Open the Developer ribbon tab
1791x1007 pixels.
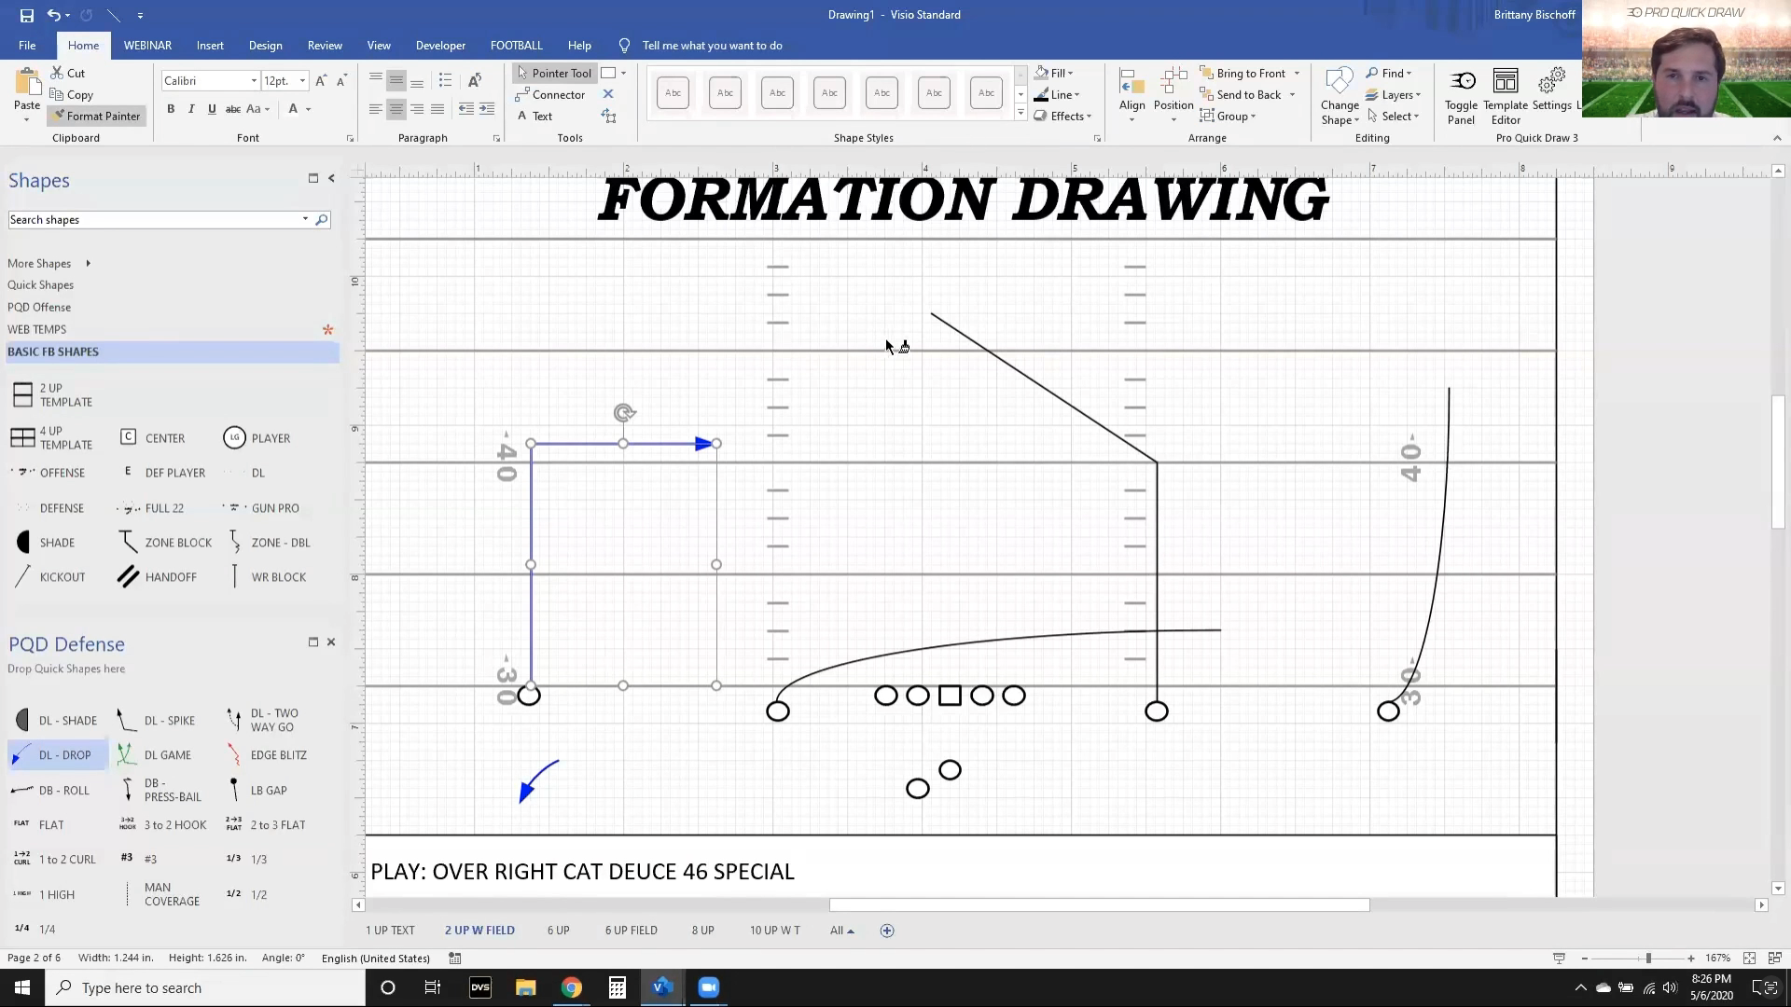pyautogui.click(x=440, y=46)
